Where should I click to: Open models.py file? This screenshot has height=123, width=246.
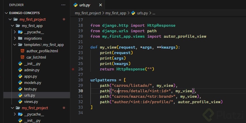(x=33, y=83)
